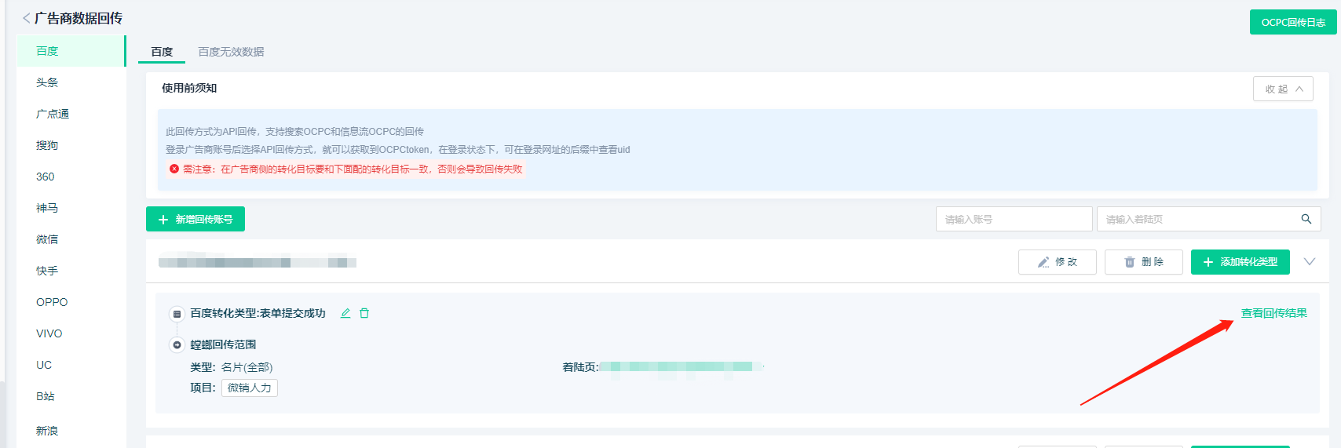
Task: Click the 微销人力 project tag
Action: pyautogui.click(x=249, y=388)
